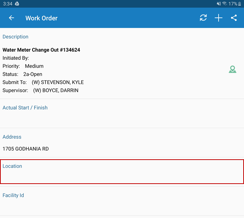Tap the Wi-Fi signal icon in status bar
The height and width of the screenshot is (218, 244).
tap(224, 4)
